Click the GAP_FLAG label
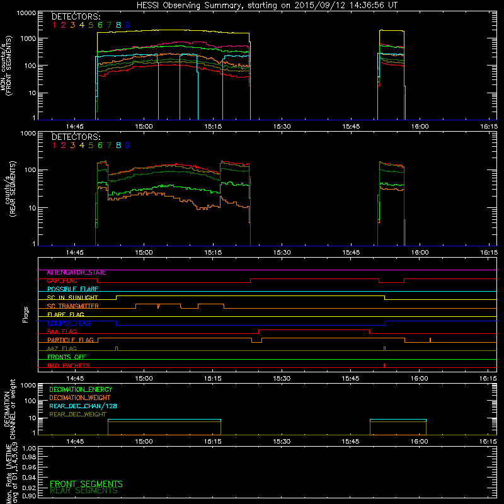 coord(62,281)
